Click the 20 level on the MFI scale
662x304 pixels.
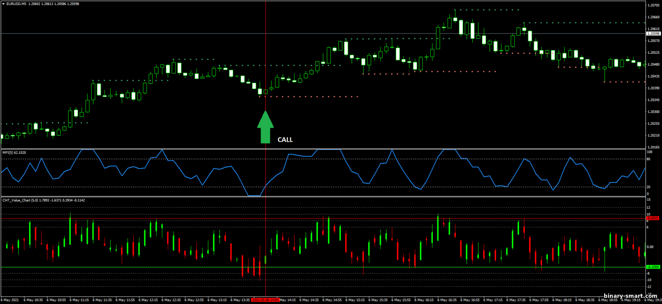click(x=649, y=187)
